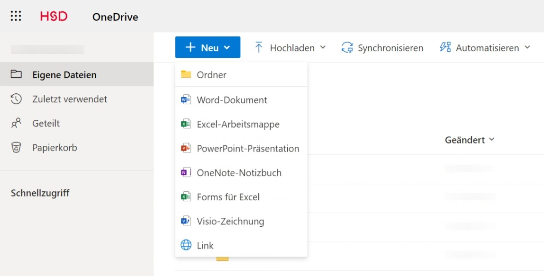Click the recycle bin Papierkorb icon

pos(17,148)
